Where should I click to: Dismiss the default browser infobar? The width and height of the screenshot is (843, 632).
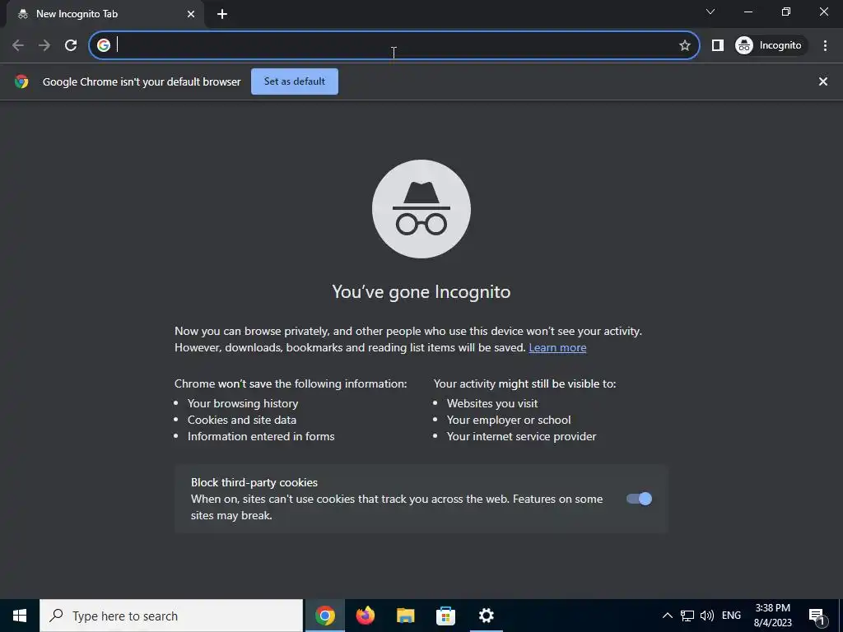(x=822, y=81)
